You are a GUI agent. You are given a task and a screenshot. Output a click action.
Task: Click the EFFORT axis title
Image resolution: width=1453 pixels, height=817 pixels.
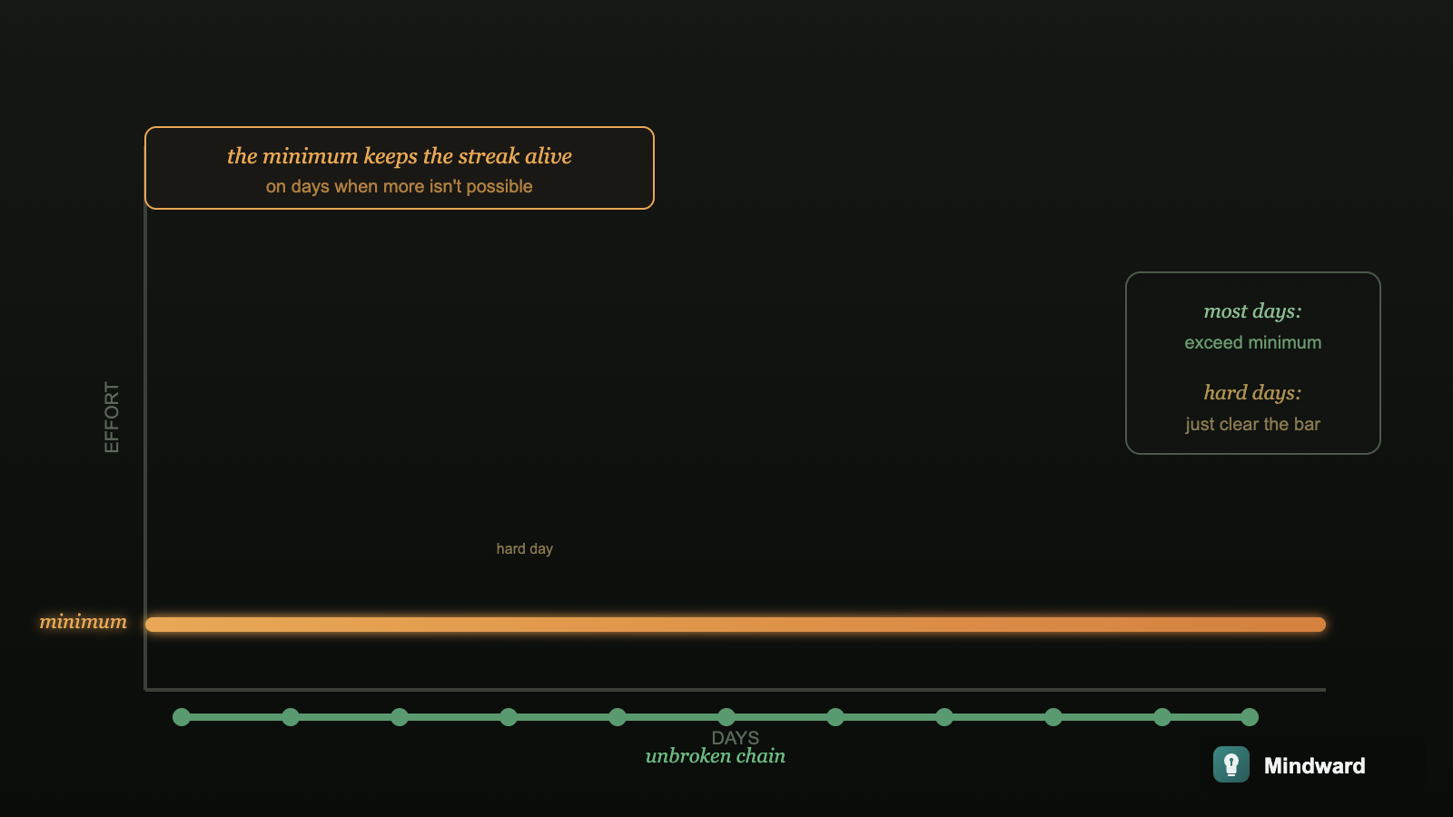click(x=111, y=414)
